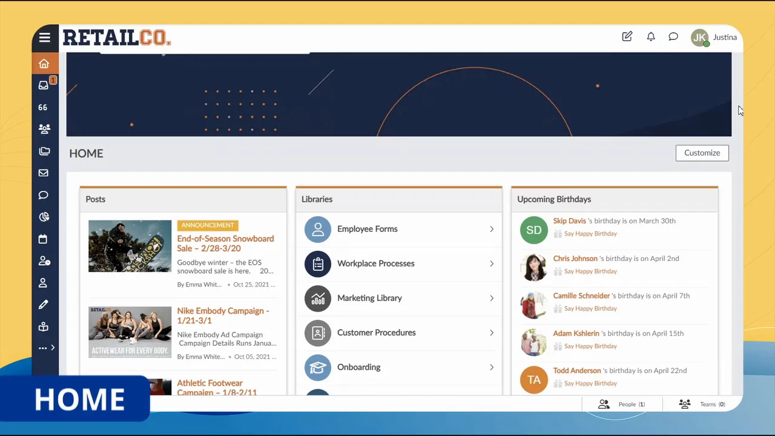Viewport: 775px width, 436px height.
Task: Click author Emma White on Snowboard post
Action: (x=200, y=285)
